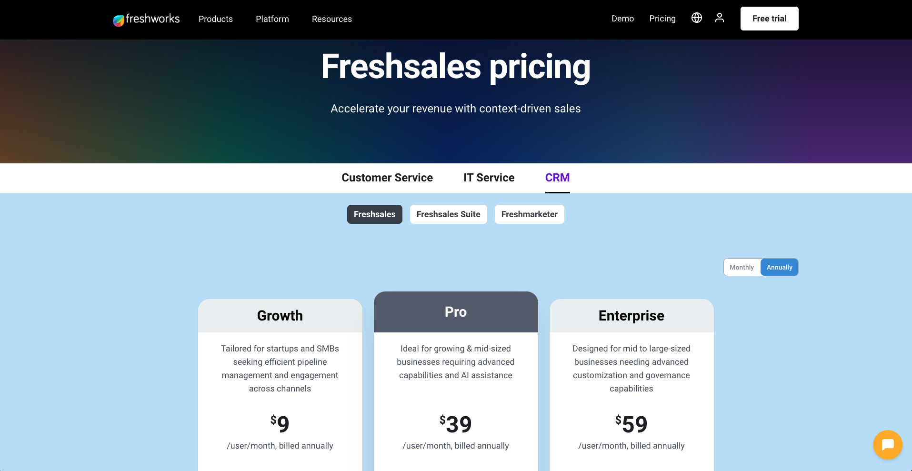Click the Freshworks logo
The image size is (912, 471).
point(146,19)
